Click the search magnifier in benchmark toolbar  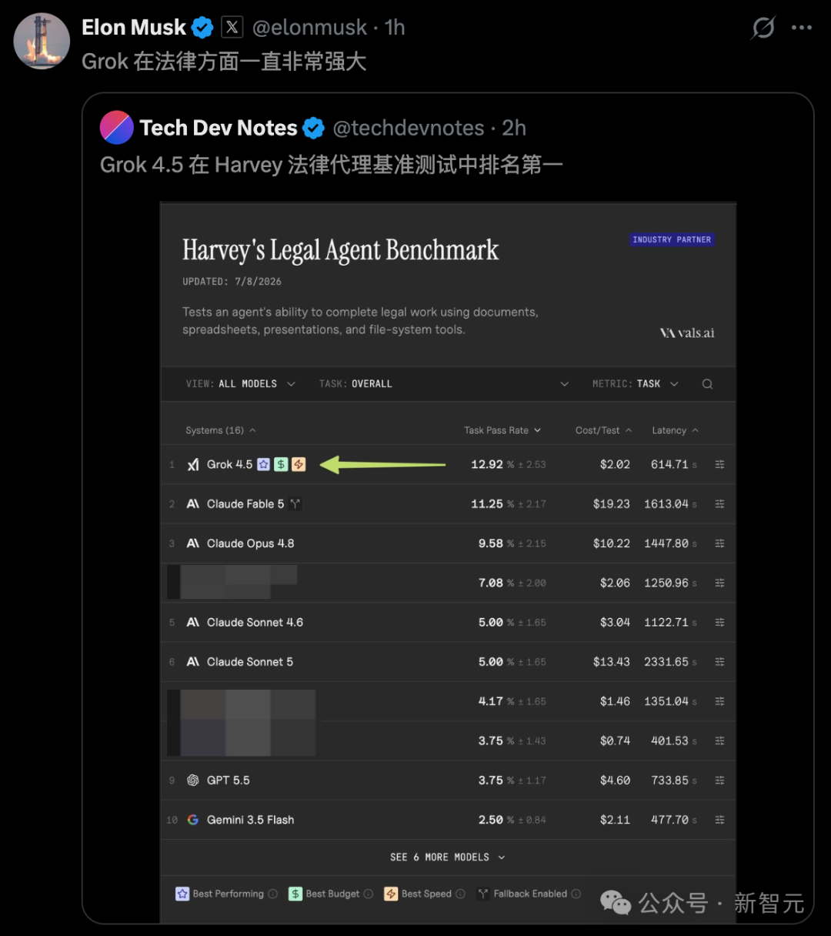[x=707, y=384]
